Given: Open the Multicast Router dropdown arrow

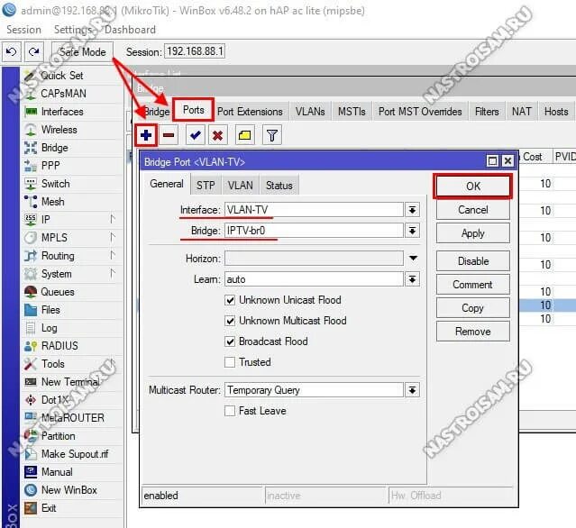Looking at the screenshot, I should click(x=413, y=390).
